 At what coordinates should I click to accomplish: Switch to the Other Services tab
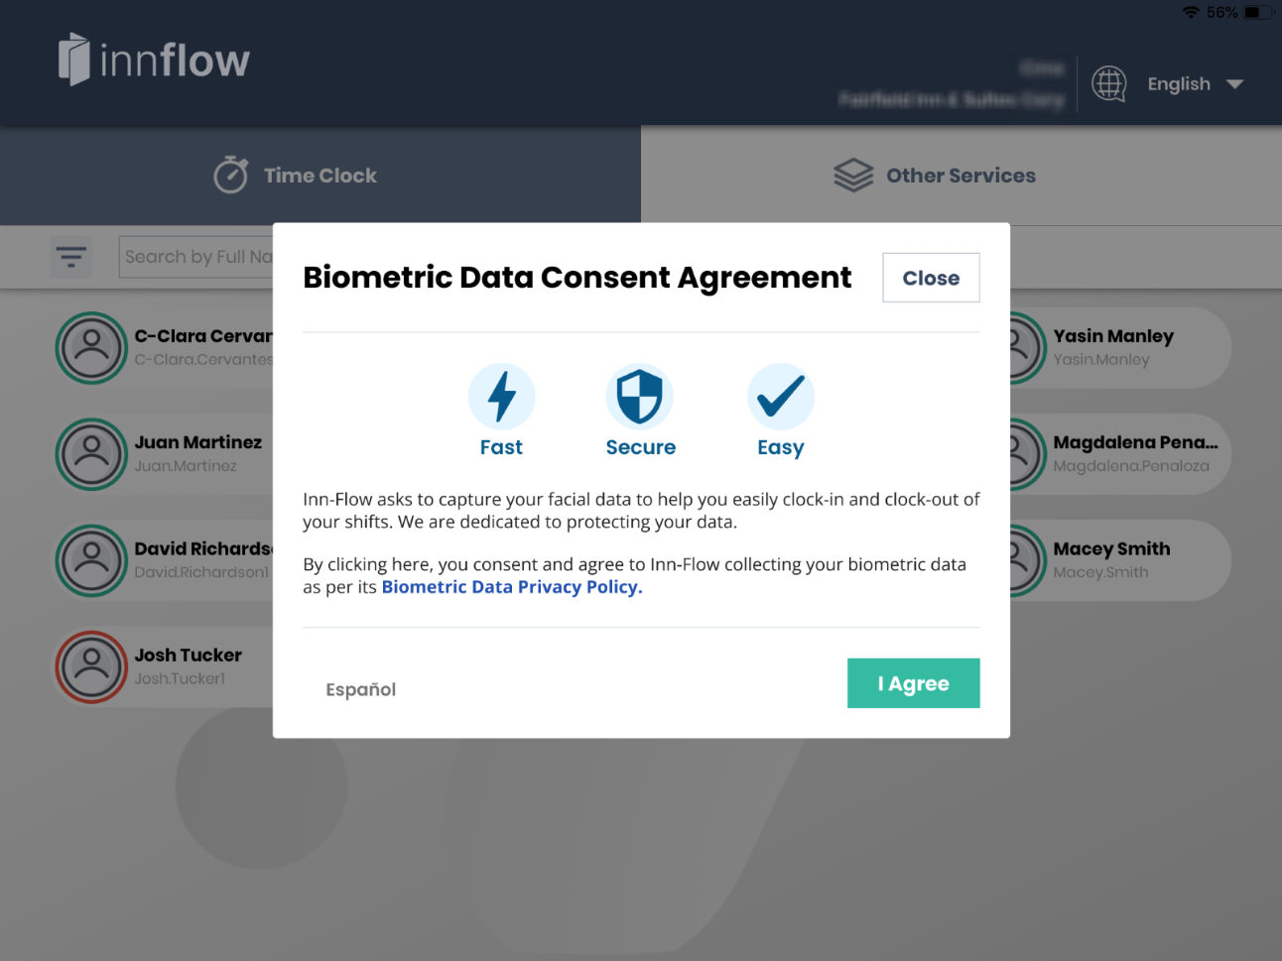pyautogui.click(x=961, y=176)
